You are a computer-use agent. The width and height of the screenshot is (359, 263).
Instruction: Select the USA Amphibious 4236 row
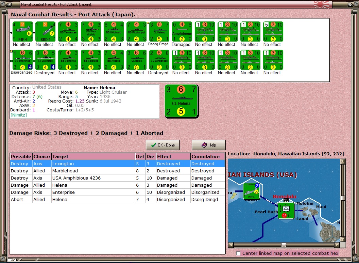(x=117, y=178)
